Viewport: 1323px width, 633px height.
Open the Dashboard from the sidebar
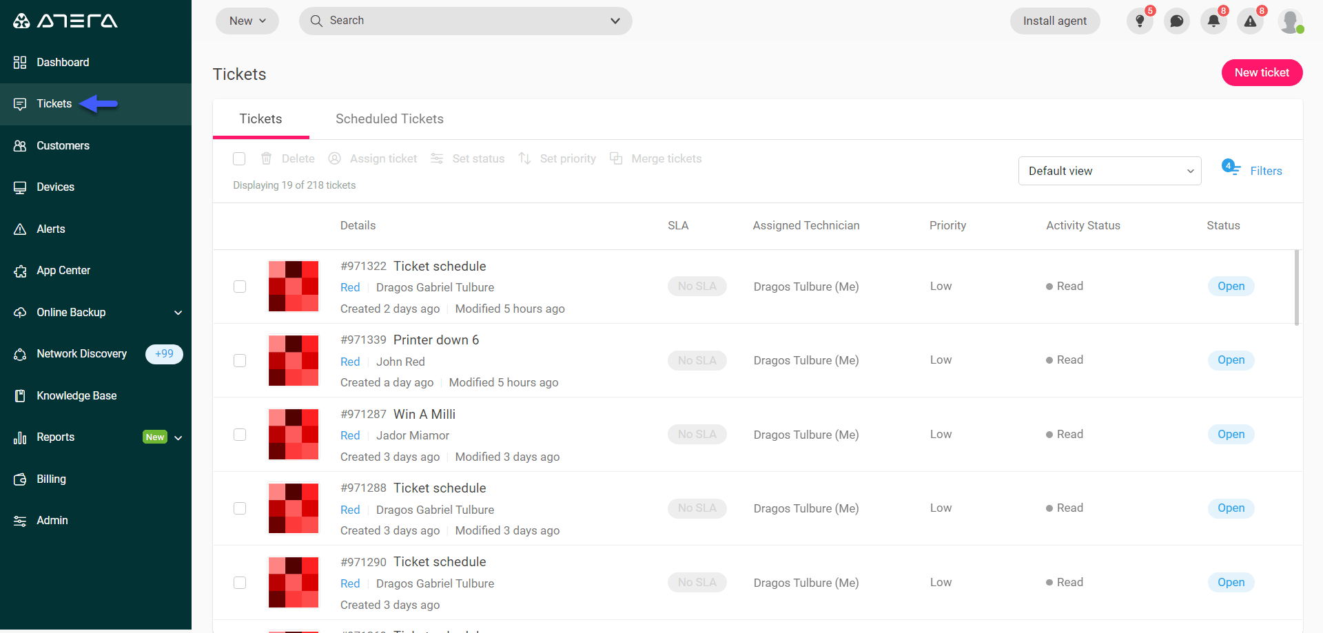coord(63,62)
